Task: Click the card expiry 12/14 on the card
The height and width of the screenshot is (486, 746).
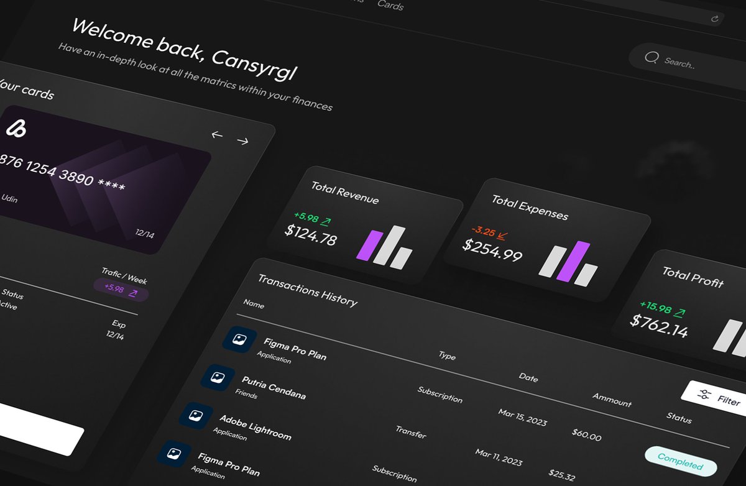Action: coord(145,234)
